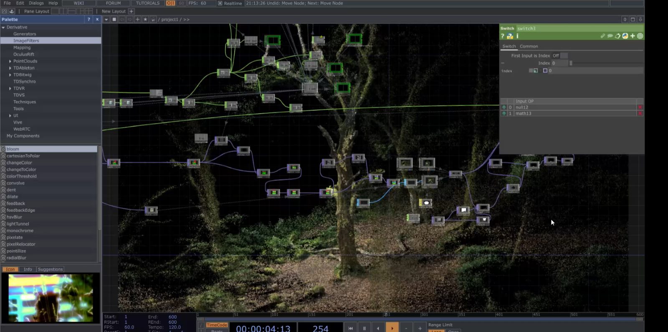Viewport: 668px width, 332px height.
Task: Toggle the Beats display mode
Action: click(217, 330)
